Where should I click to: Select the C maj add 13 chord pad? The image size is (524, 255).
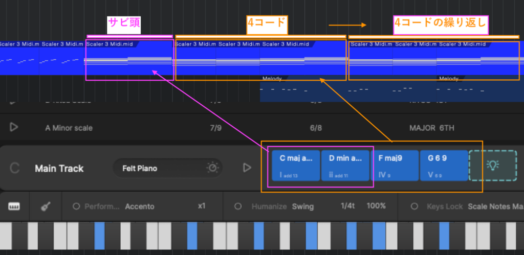296,166
